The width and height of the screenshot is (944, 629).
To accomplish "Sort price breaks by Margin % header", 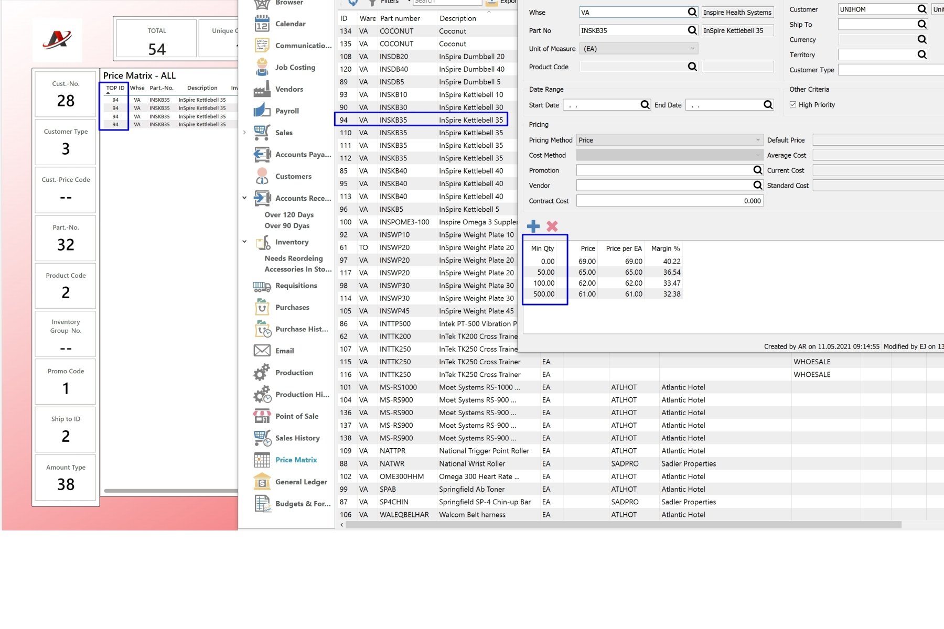I will [666, 248].
